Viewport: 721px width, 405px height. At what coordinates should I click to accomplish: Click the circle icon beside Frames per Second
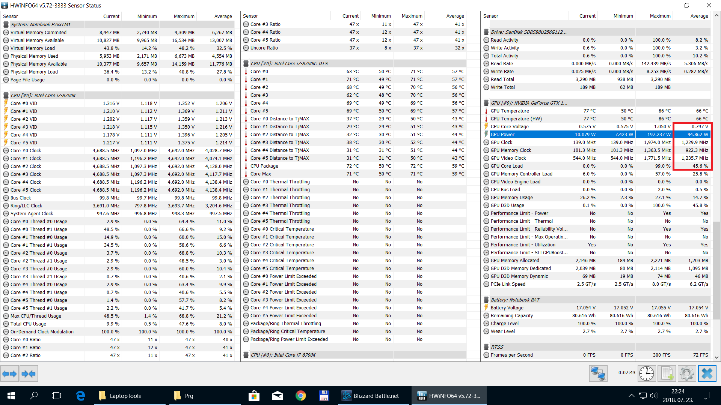486,355
